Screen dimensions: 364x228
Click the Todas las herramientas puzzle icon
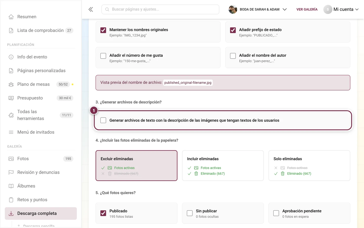[x=11, y=115]
